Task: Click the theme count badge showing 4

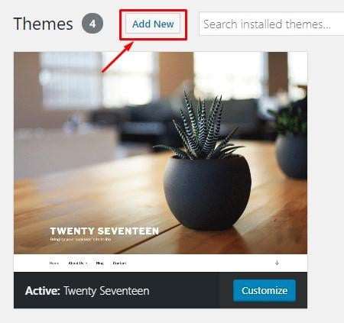Action: click(92, 24)
